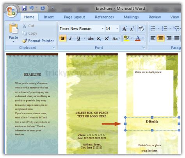Toggle Subscript formatting
Image resolution: width=185 pixels, height=158 pixels.
(x=99, y=39)
